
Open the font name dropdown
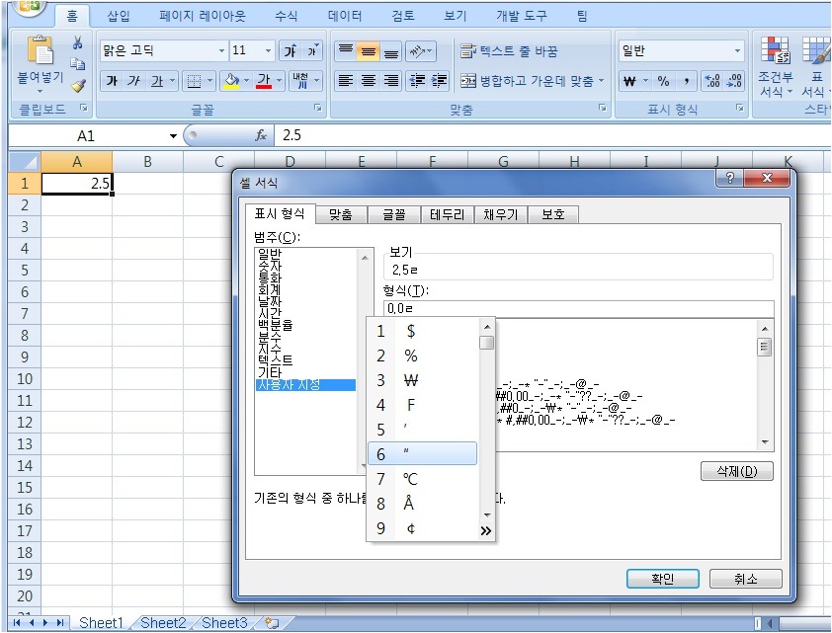tap(221, 51)
